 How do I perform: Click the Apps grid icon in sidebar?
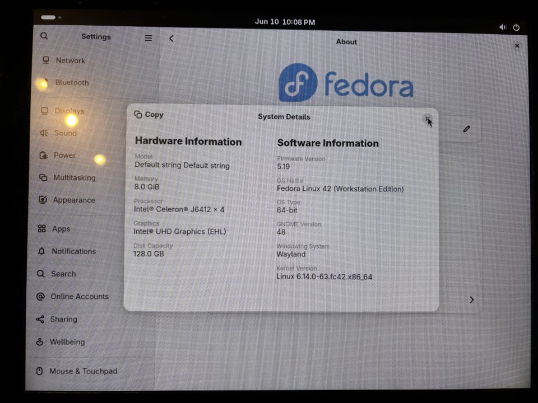click(x=42, y=228)
